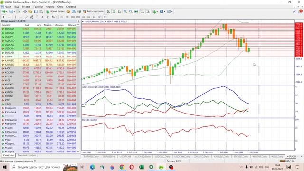Expand the Indicators dropdown arrow
Viewport: 304px width, 171px height.
pos(157,11)
